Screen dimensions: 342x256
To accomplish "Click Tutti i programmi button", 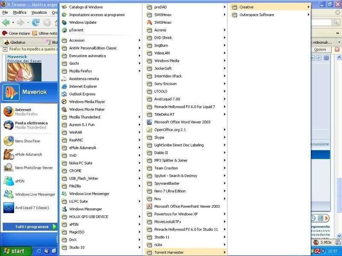I will point(30,227).
